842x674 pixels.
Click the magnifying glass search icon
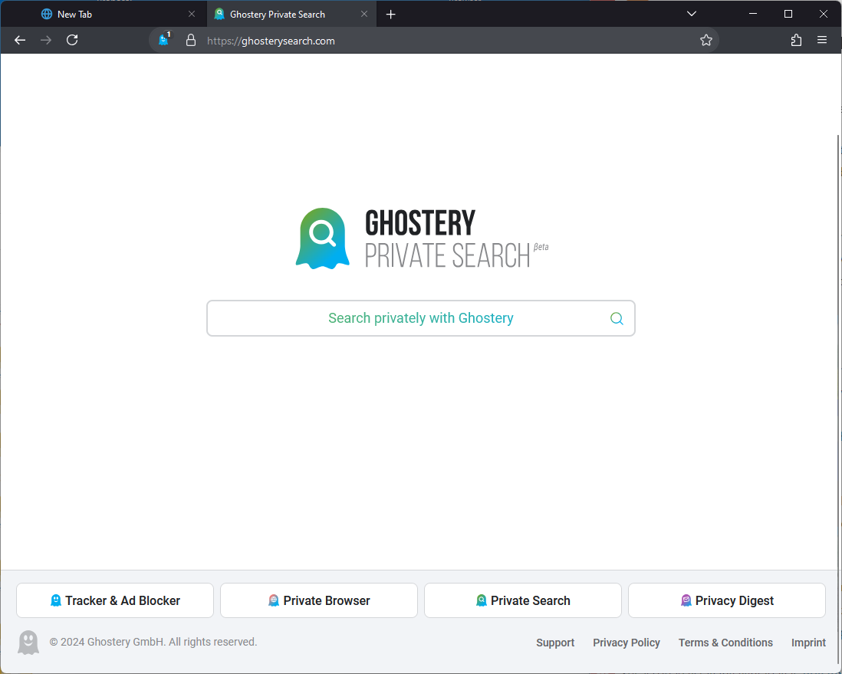[617, 319]
